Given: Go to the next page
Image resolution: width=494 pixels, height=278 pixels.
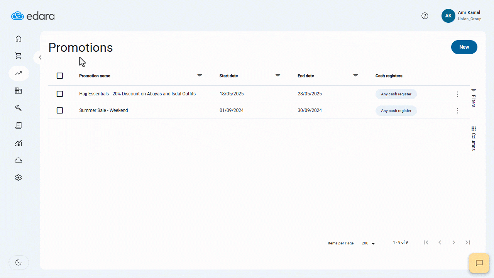Looking at the screenshot, I should 454,242.
